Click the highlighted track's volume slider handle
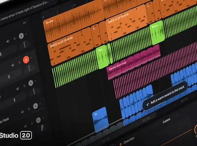The image size is (197, 146). (x=9, y=77)
